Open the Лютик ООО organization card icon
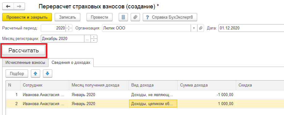The height and width of the screenshot is (115, 284). [x=200, y=28]
